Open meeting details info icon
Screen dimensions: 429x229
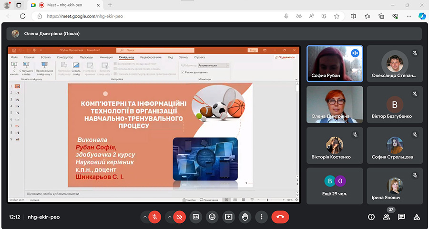coord(371,217)
